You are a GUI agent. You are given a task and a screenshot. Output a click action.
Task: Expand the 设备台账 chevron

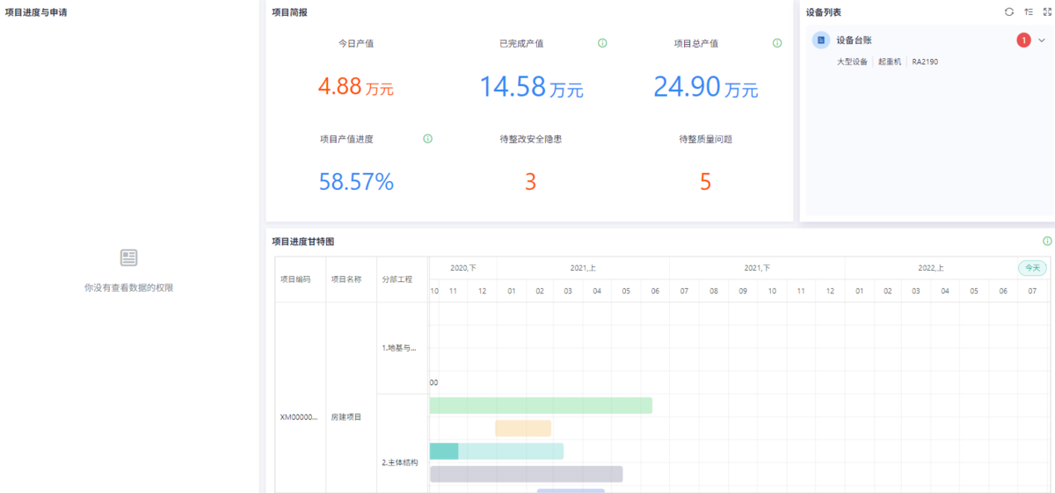pos(1042,40)
